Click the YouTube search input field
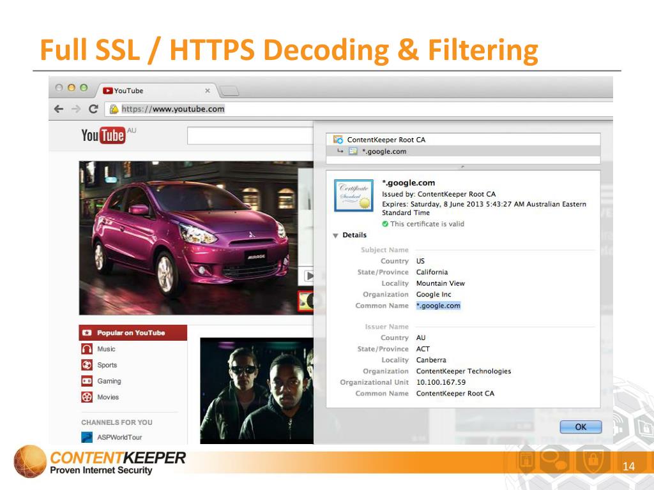 click(249, 135)
